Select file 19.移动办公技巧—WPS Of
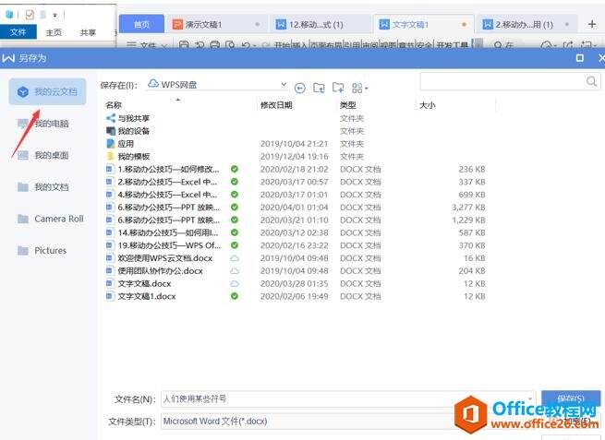Viewport: 605px width, 440px height. (x=168, y=245)
